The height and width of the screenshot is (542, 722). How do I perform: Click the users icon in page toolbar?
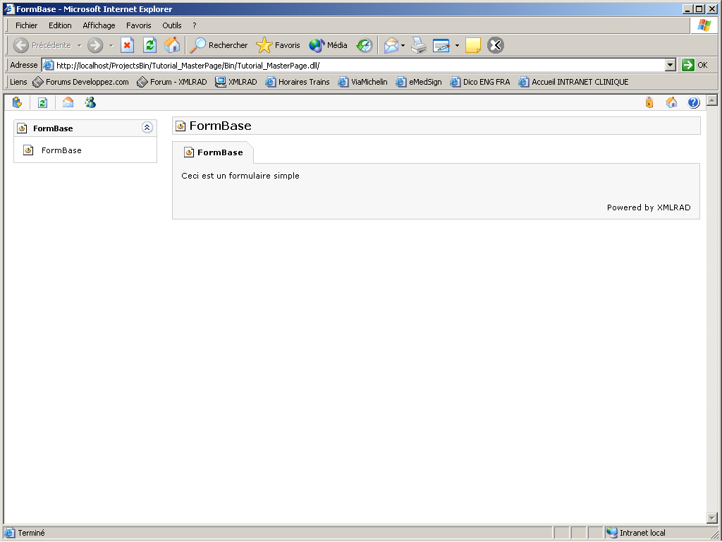click(x=90, y=102)
